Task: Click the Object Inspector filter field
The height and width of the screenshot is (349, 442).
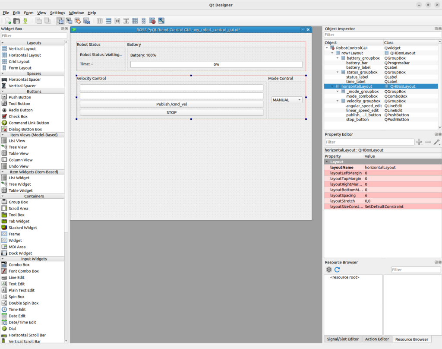Action: (382, 35)
